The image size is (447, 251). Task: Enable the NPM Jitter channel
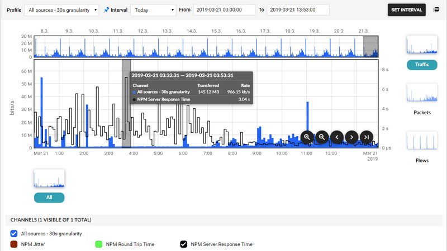point(15,244)
